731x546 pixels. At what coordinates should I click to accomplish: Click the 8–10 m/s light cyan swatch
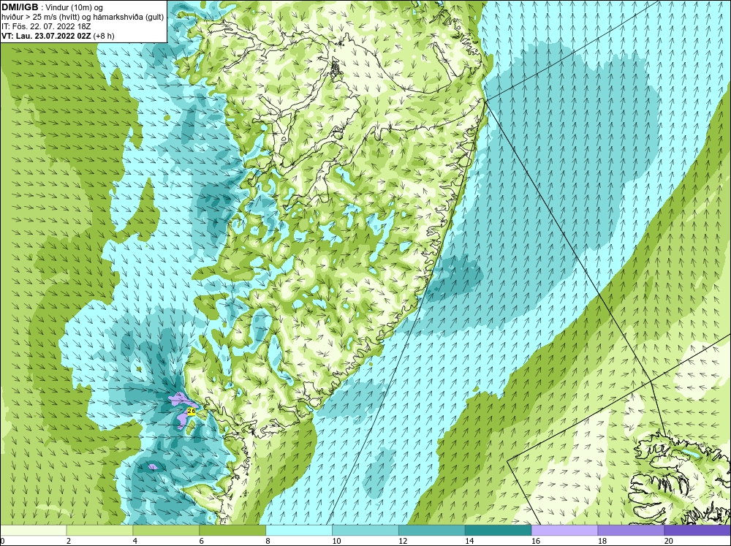coord(299,530)
